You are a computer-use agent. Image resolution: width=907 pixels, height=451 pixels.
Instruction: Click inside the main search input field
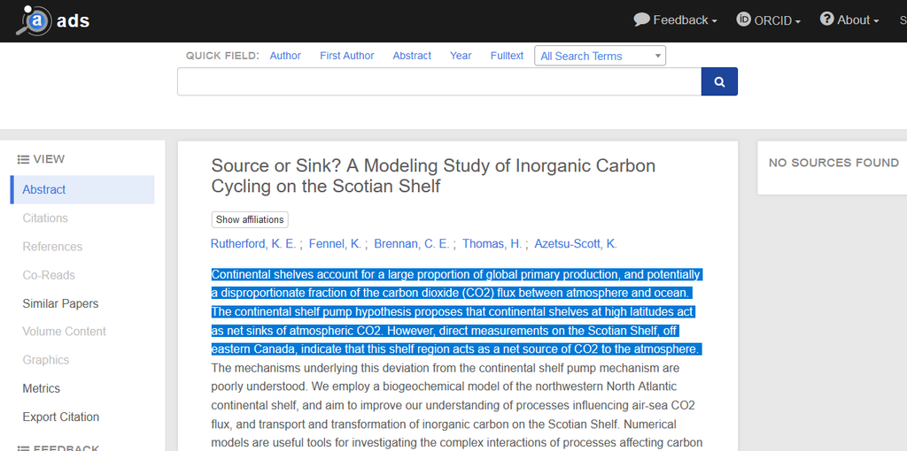click(x=439, y=81)
